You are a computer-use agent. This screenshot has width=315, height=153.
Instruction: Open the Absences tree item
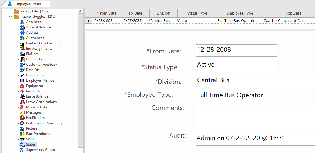pyautogui.click(x=33, y=22)
